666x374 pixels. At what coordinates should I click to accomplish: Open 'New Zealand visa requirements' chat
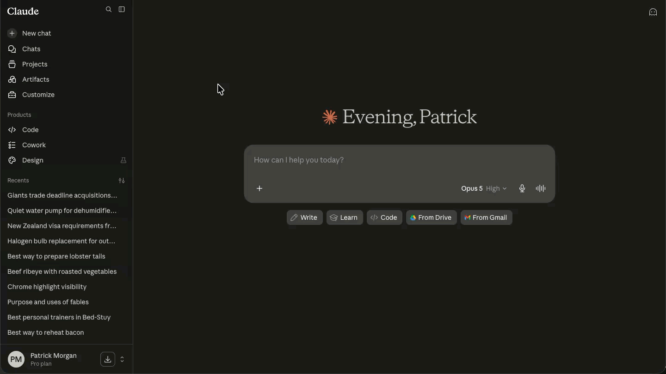[x=67, y=226]
